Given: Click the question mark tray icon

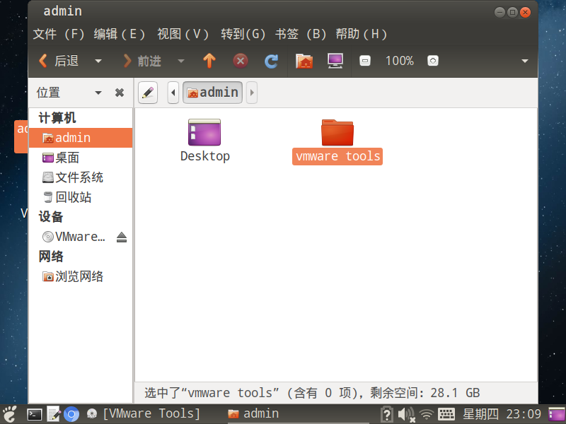Looking at the screenshot, I should pyautogui.click(x=387, y=414).
